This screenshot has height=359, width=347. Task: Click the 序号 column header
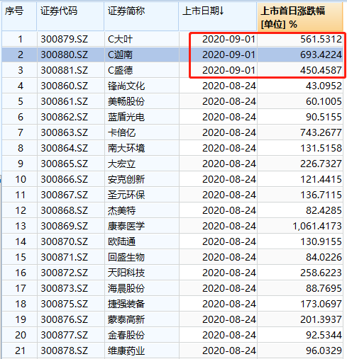pos(19,16)
